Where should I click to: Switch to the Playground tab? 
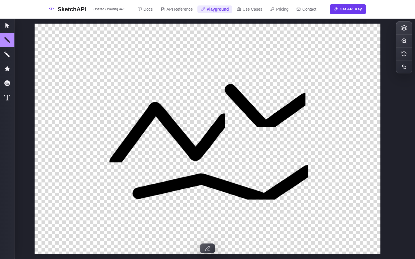click(x=215, y=9)
